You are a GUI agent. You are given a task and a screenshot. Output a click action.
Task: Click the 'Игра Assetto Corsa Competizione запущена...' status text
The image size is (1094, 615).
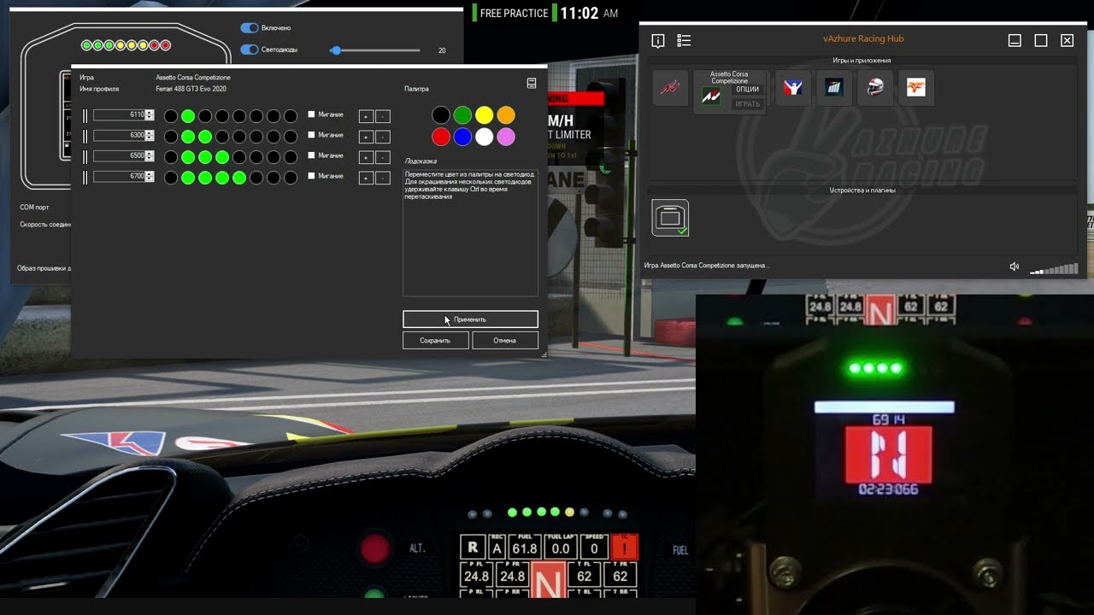(707, 266)
